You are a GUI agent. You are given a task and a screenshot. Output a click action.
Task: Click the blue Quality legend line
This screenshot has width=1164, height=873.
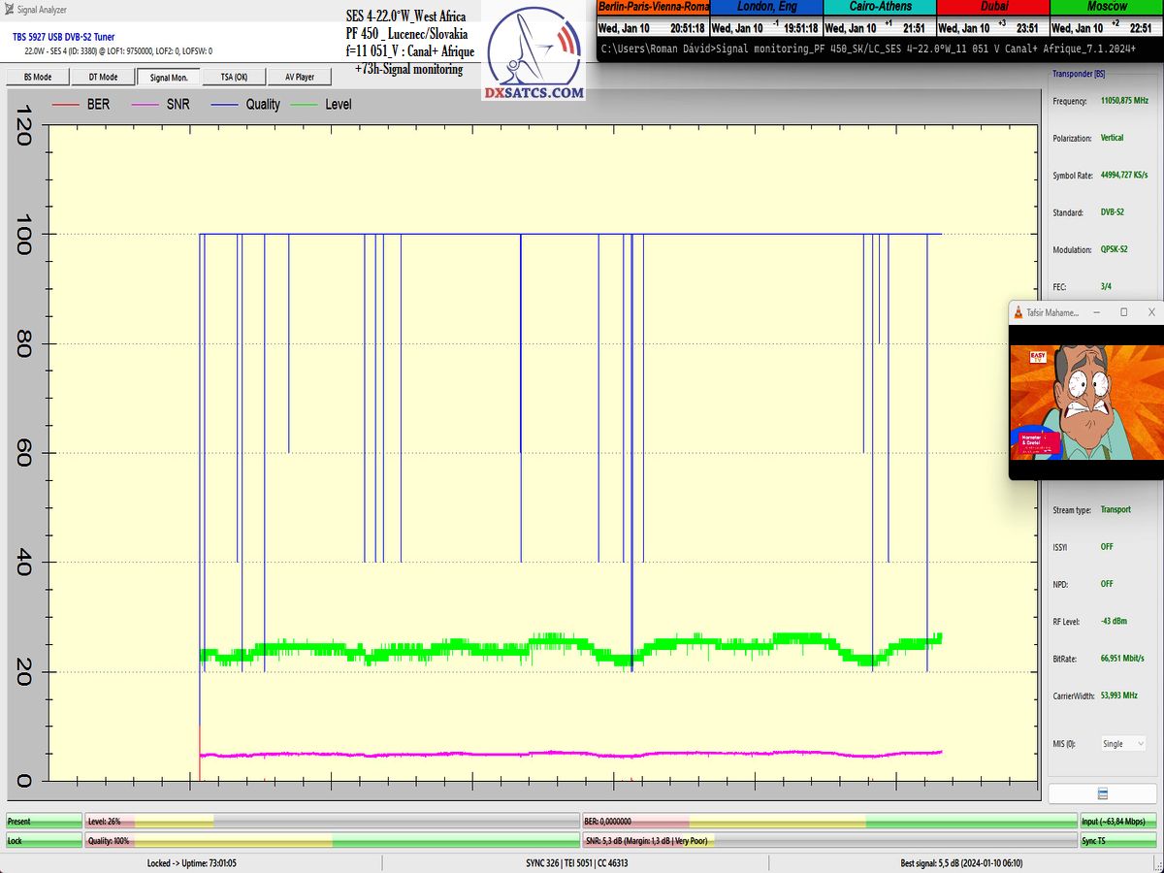226,104
